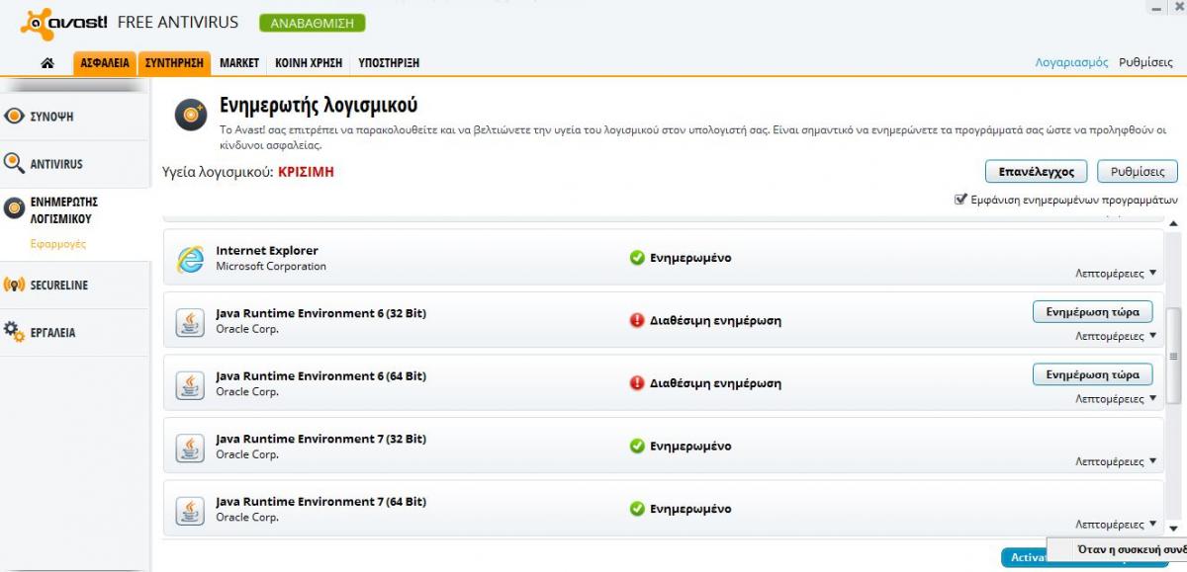Update Java 6 (64 Bit) with Ενημέρωση τώρα
The height and width of the screenshot is (572, 1187).
1093,375
